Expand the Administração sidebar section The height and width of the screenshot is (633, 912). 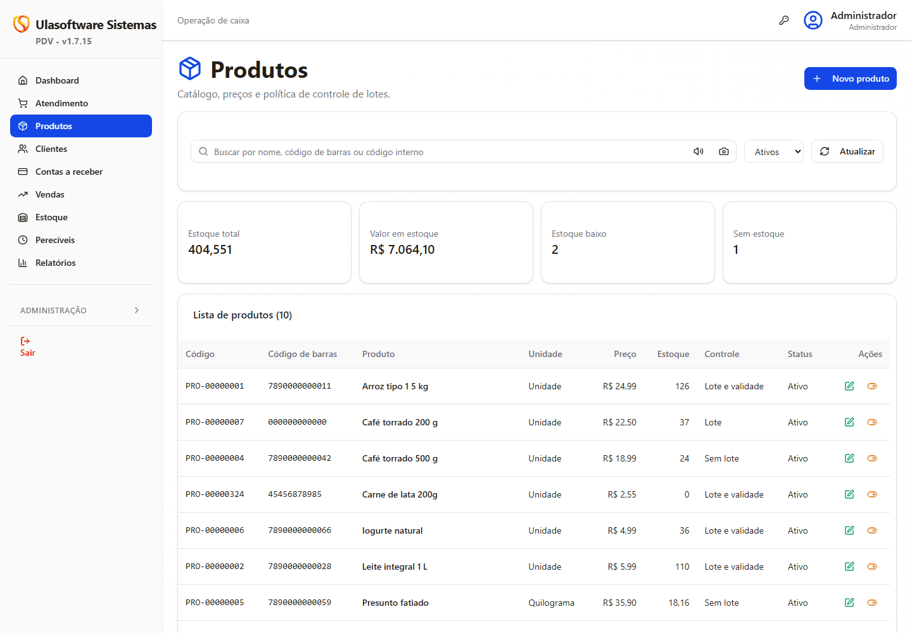(x=81, y=310)
